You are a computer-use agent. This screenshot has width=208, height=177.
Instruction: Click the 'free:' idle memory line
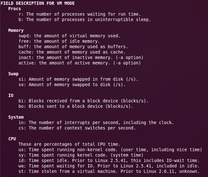(x=59, y=41)
